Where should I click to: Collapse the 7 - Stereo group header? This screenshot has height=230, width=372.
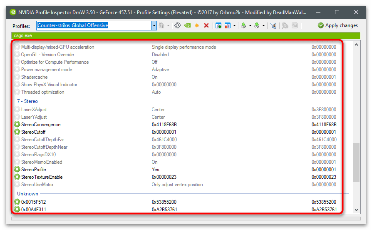[x=27, y=101]
